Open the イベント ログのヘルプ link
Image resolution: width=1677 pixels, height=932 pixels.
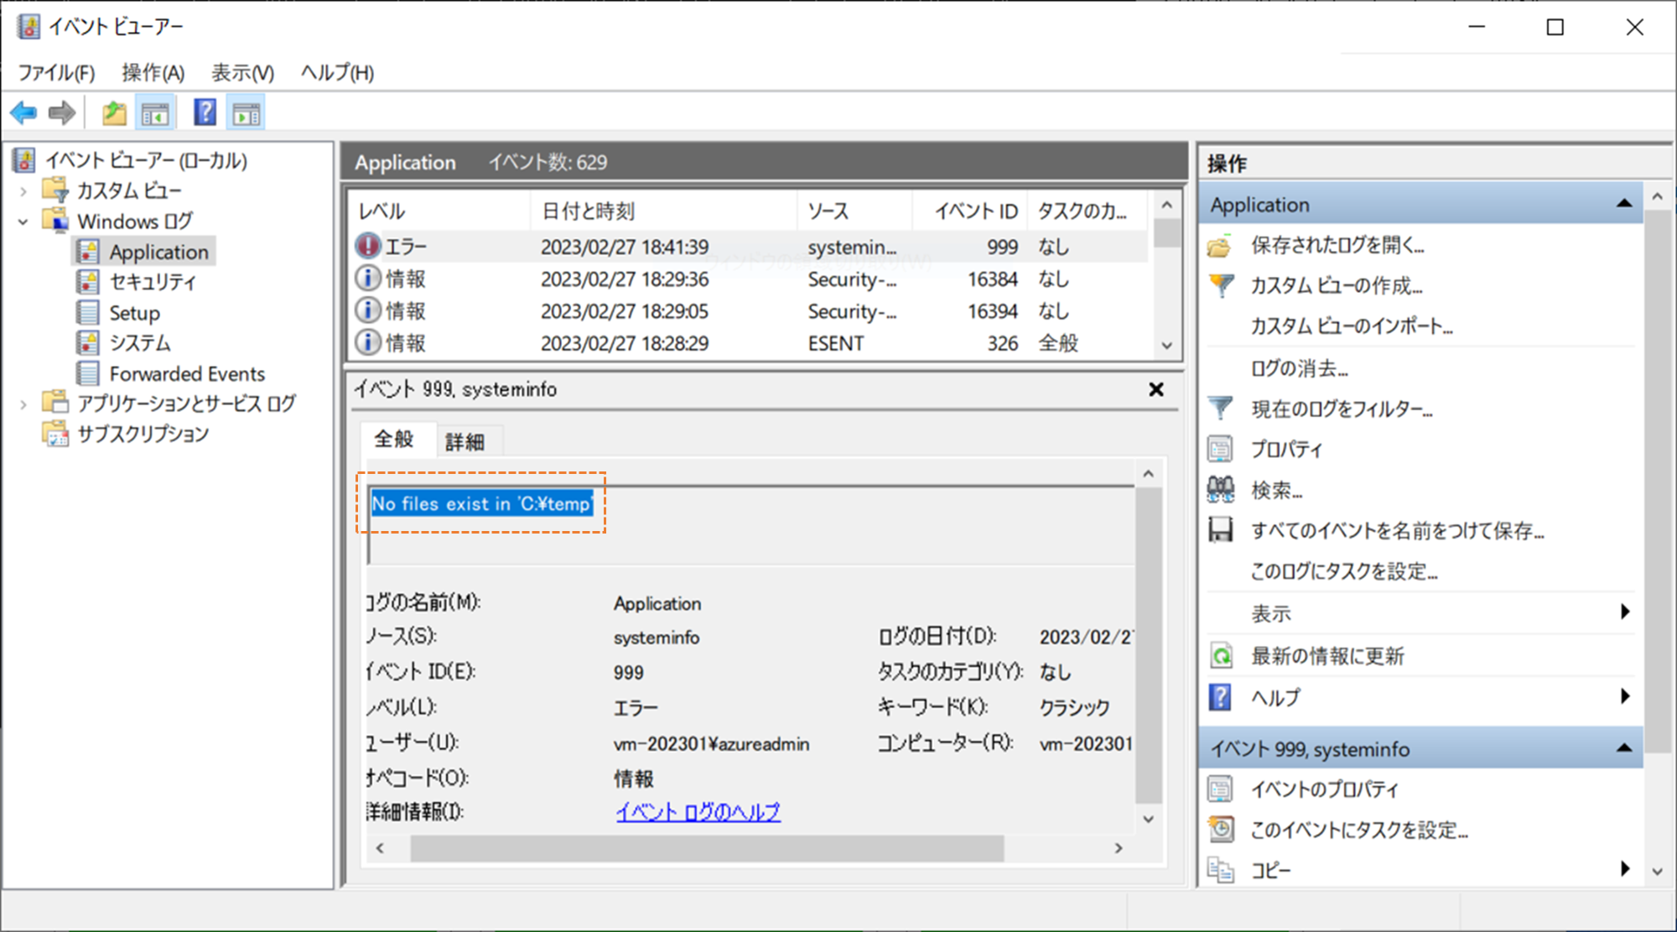coord(698,812)
